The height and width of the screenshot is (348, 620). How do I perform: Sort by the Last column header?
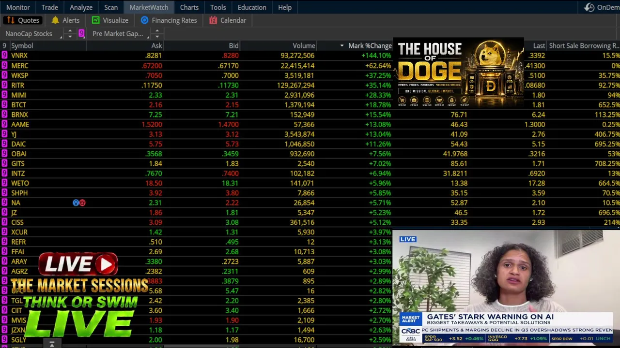(539, 45)
